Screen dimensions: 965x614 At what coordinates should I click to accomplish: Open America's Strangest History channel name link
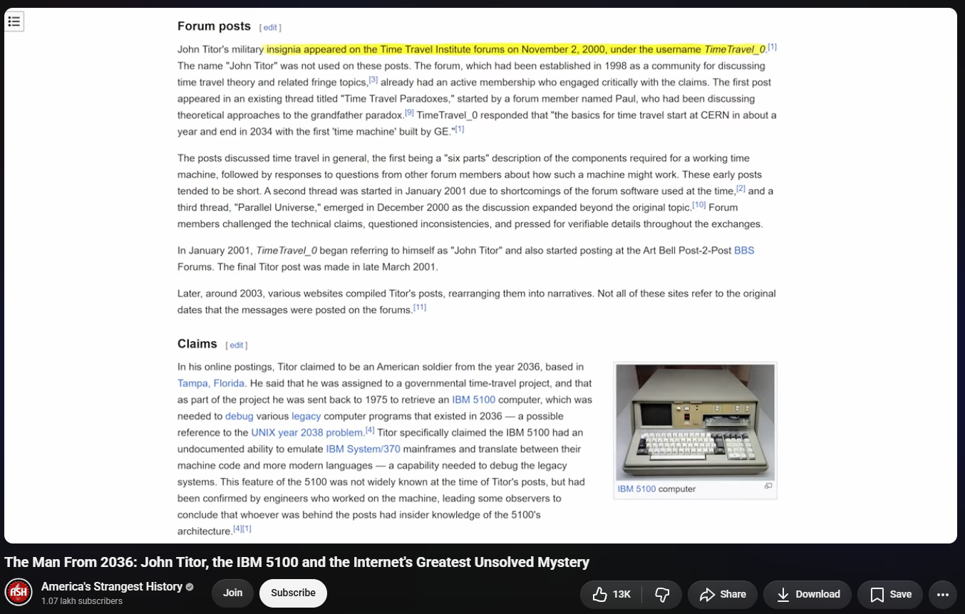coord(112,587)
